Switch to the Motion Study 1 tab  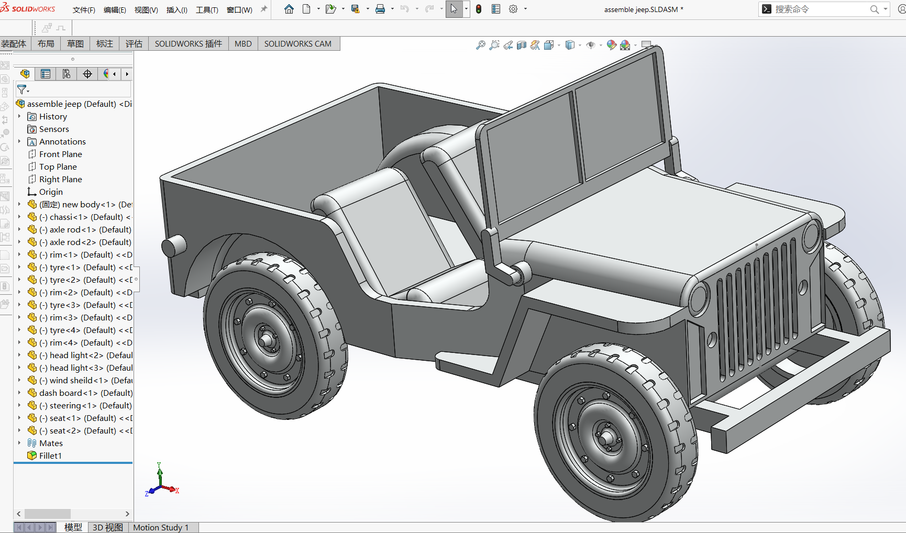tap(161, 527)
